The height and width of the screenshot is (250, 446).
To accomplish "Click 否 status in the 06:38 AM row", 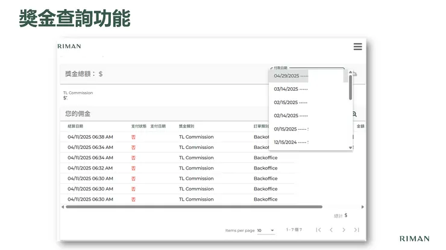I will 133,137.
